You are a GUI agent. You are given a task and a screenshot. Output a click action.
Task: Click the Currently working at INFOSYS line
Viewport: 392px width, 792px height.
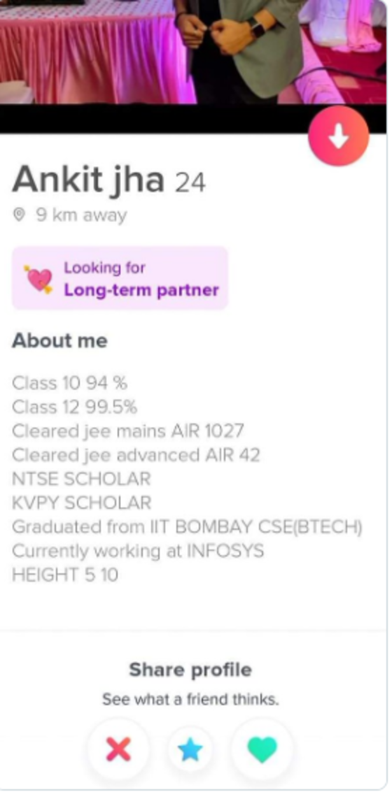[x=138, y=552]
